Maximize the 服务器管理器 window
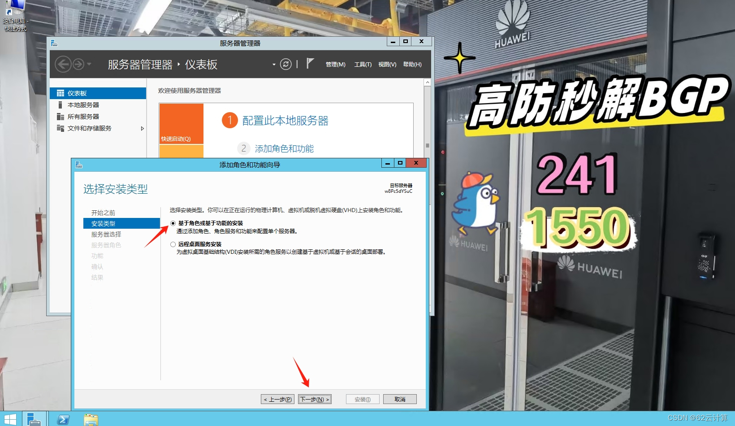The width and height of the screenshot is (735, 426). [405, 42]
